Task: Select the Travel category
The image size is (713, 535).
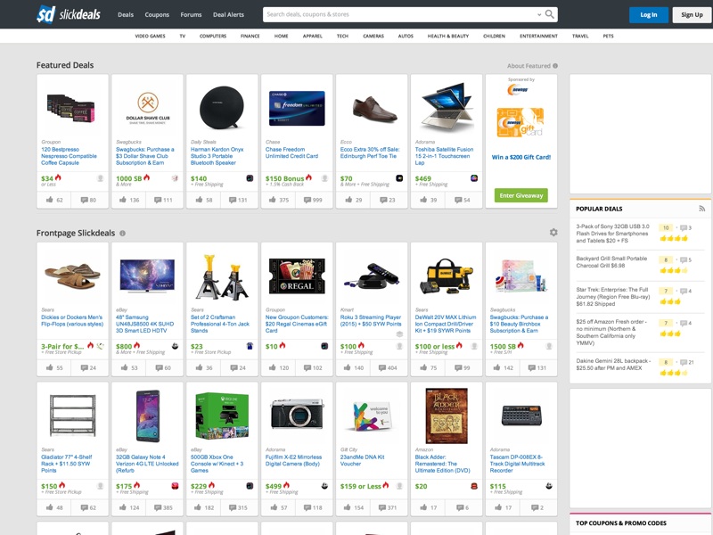Action: point(580,36)
